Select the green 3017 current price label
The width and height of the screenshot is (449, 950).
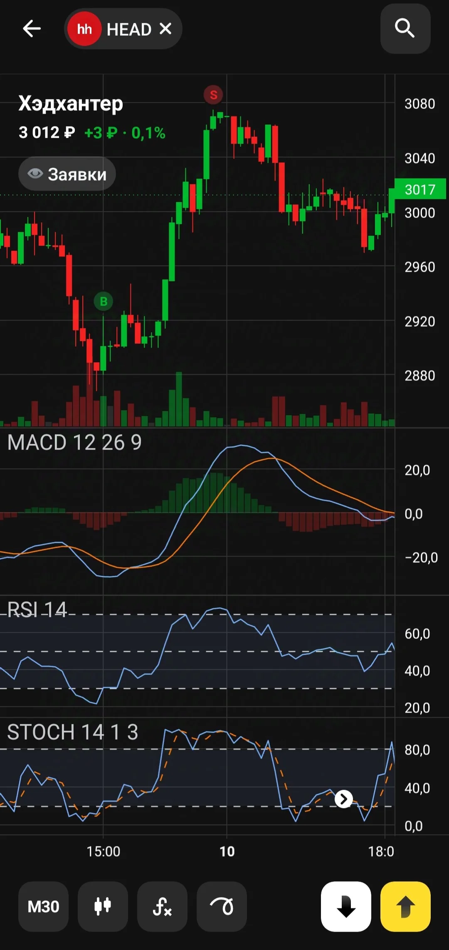coord(420,189)
